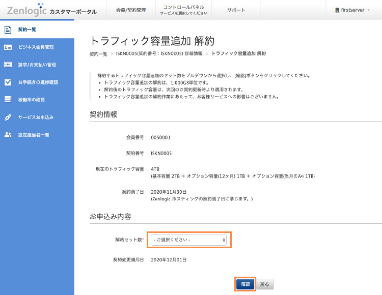Click the サービスお申込み pen icon

click(x=8, y=117)
